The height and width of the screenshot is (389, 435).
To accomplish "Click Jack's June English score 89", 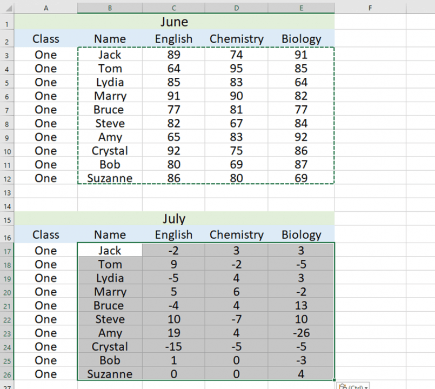I will tap(173, 55).
